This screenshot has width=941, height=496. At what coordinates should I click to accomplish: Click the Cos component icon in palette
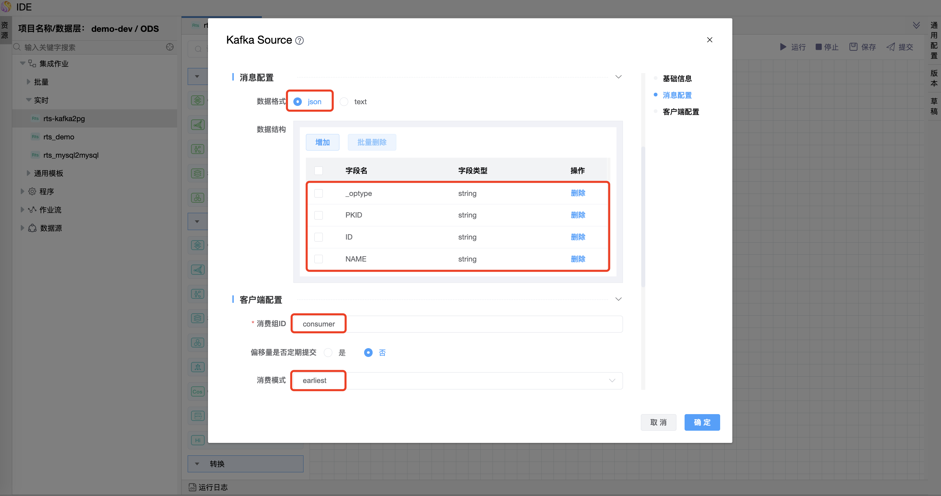tap(197, 391)
